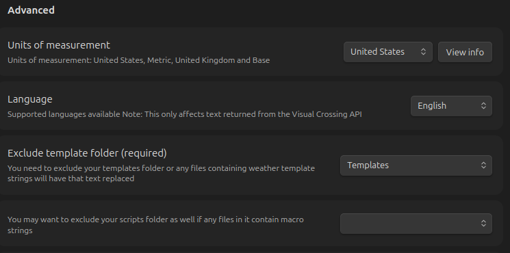This screenshot has width=510, height=253.
Task: Click the Advanced section heading
Action: [31, 10]
